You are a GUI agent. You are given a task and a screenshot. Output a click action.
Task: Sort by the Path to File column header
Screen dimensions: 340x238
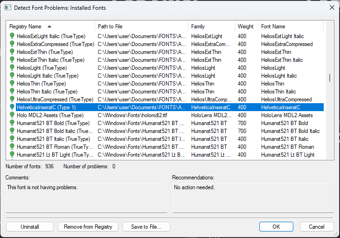[x=142, y=26]
